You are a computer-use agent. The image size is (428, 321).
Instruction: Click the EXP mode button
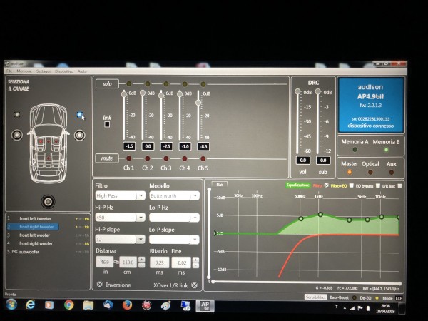pos(399,298)
